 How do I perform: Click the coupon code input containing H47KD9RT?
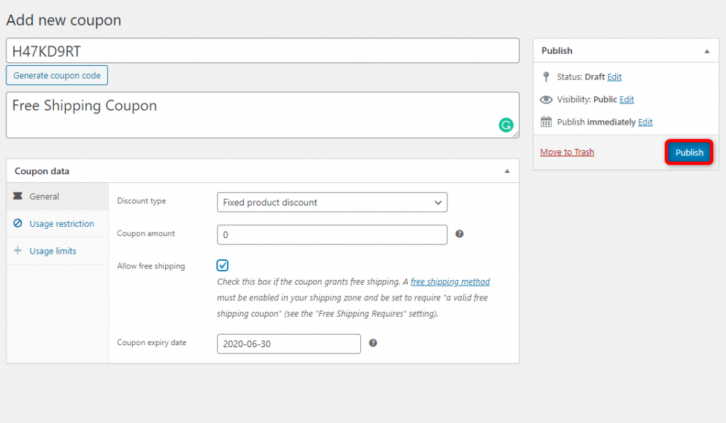coord(262,50)
